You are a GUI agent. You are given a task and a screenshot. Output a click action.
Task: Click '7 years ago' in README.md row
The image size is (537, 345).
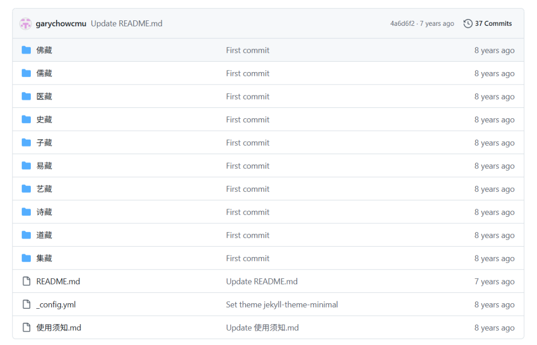495,282
